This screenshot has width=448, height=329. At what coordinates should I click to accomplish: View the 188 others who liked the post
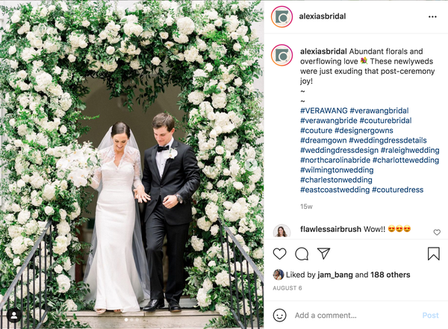(391, 275)
